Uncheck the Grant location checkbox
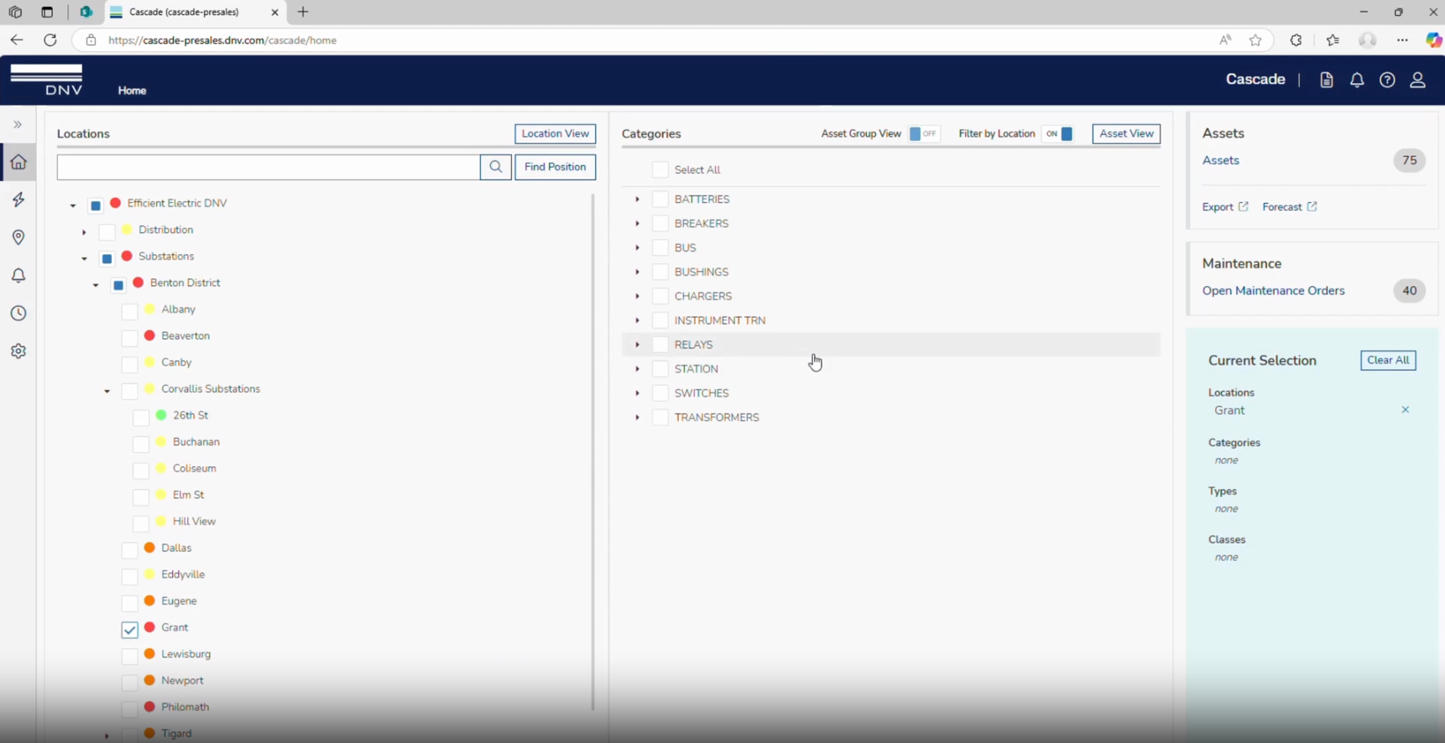Screen dimensions: 1445x743 pos(129,629)
